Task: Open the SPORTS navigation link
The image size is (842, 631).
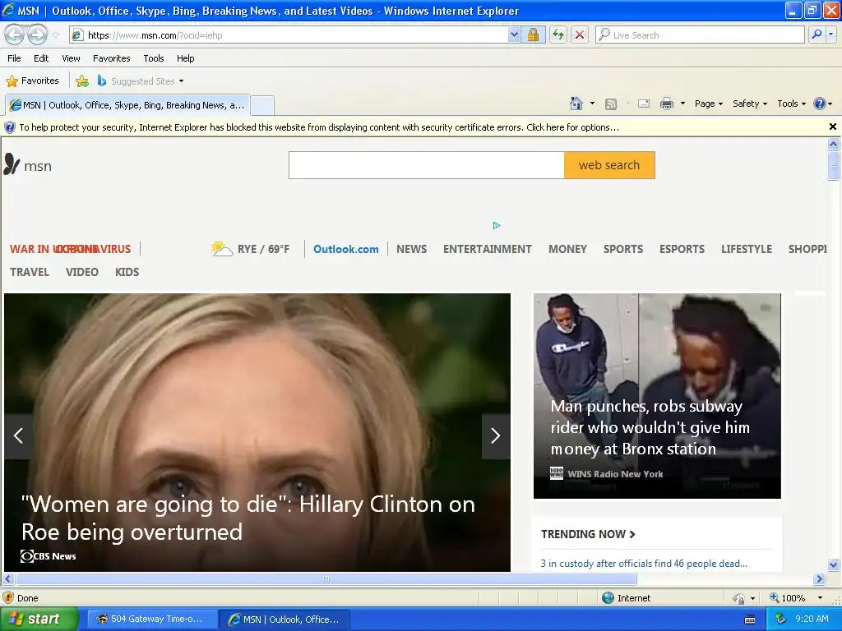Action: point(623,249)
